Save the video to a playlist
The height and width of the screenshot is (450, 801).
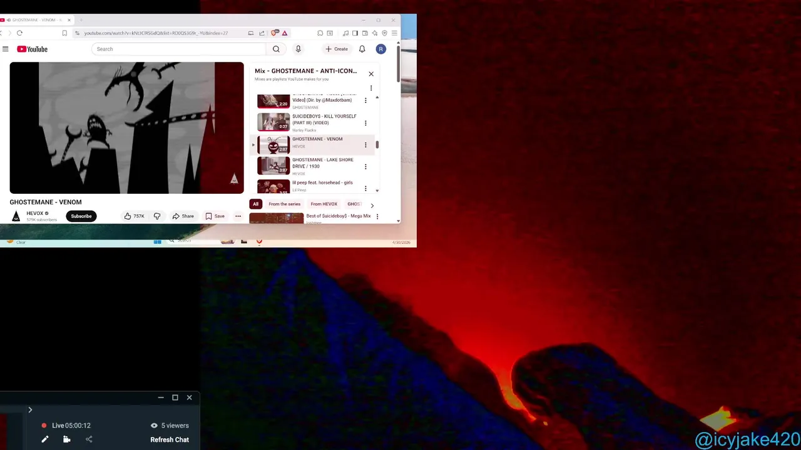tap(215, 216)
